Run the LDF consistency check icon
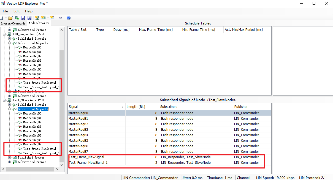Viewport: 333px width, 180px height. (17, 18)
